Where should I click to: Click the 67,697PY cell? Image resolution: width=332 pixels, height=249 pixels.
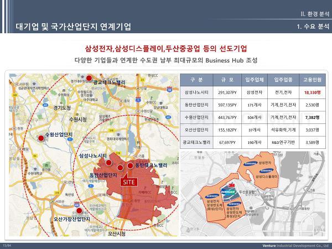227,143
